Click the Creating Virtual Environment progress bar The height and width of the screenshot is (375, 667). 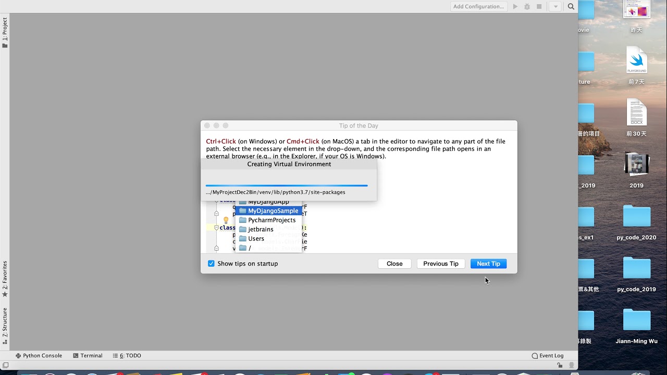click(287, 185)
